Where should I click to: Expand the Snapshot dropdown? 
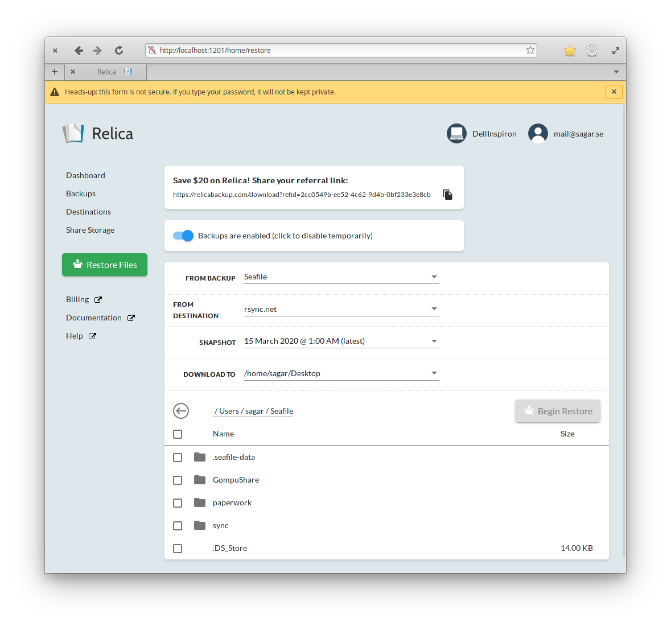coord(341,341)
